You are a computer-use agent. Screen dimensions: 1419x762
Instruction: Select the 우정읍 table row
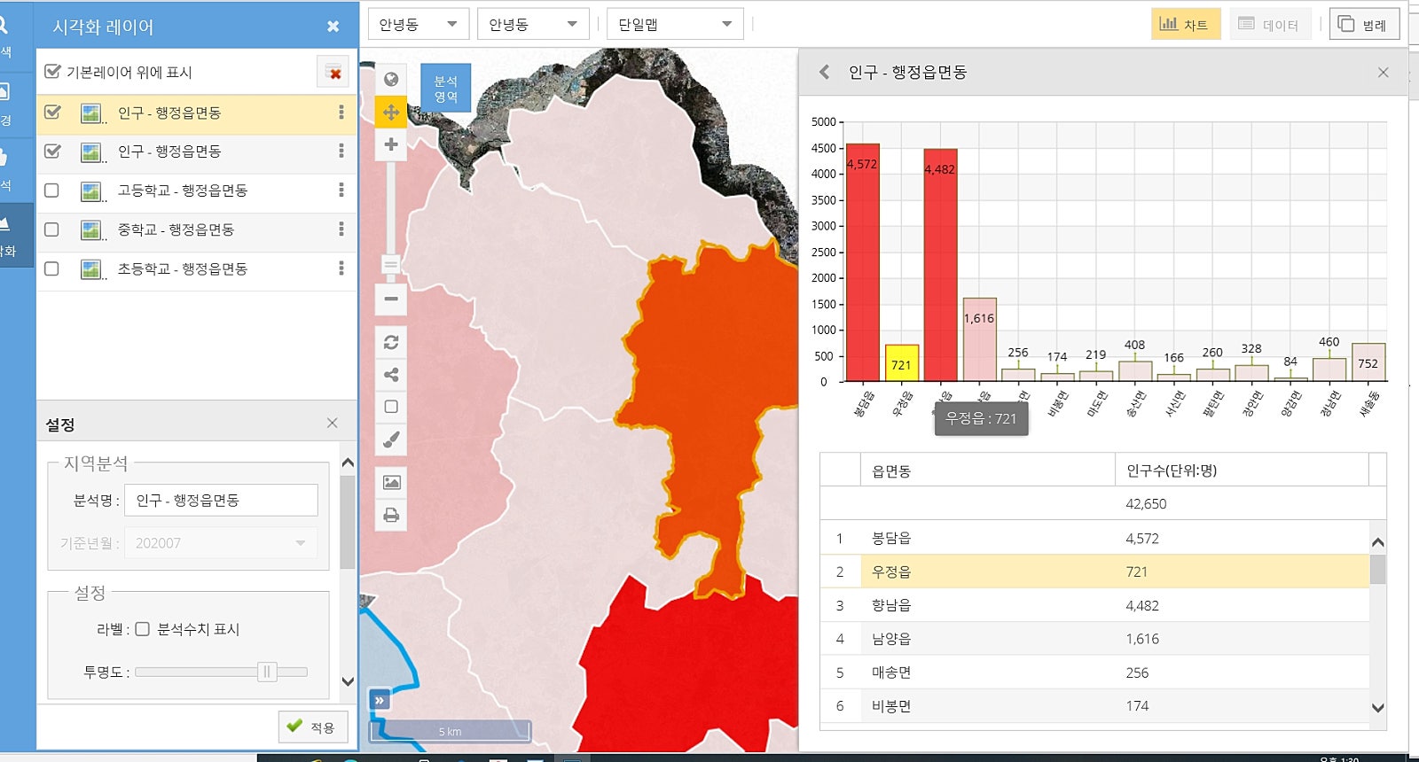pyautogui.click(x=1095, y=571)
